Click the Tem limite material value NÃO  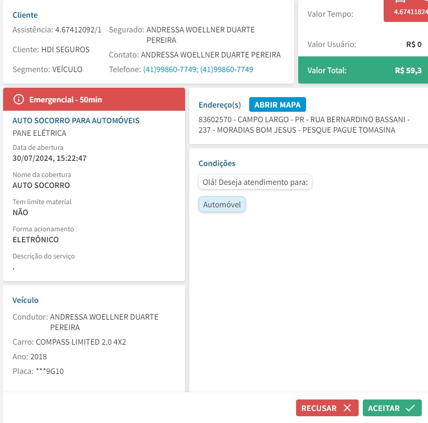coord(20,213)
